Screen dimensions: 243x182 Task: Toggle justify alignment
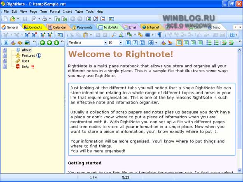click(x=200, y=43)
